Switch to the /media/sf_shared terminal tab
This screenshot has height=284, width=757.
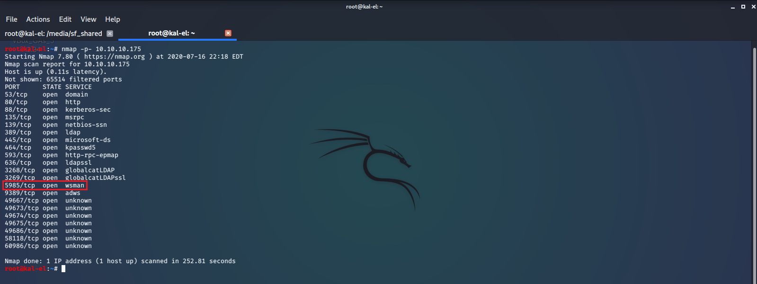coord(53,34)
